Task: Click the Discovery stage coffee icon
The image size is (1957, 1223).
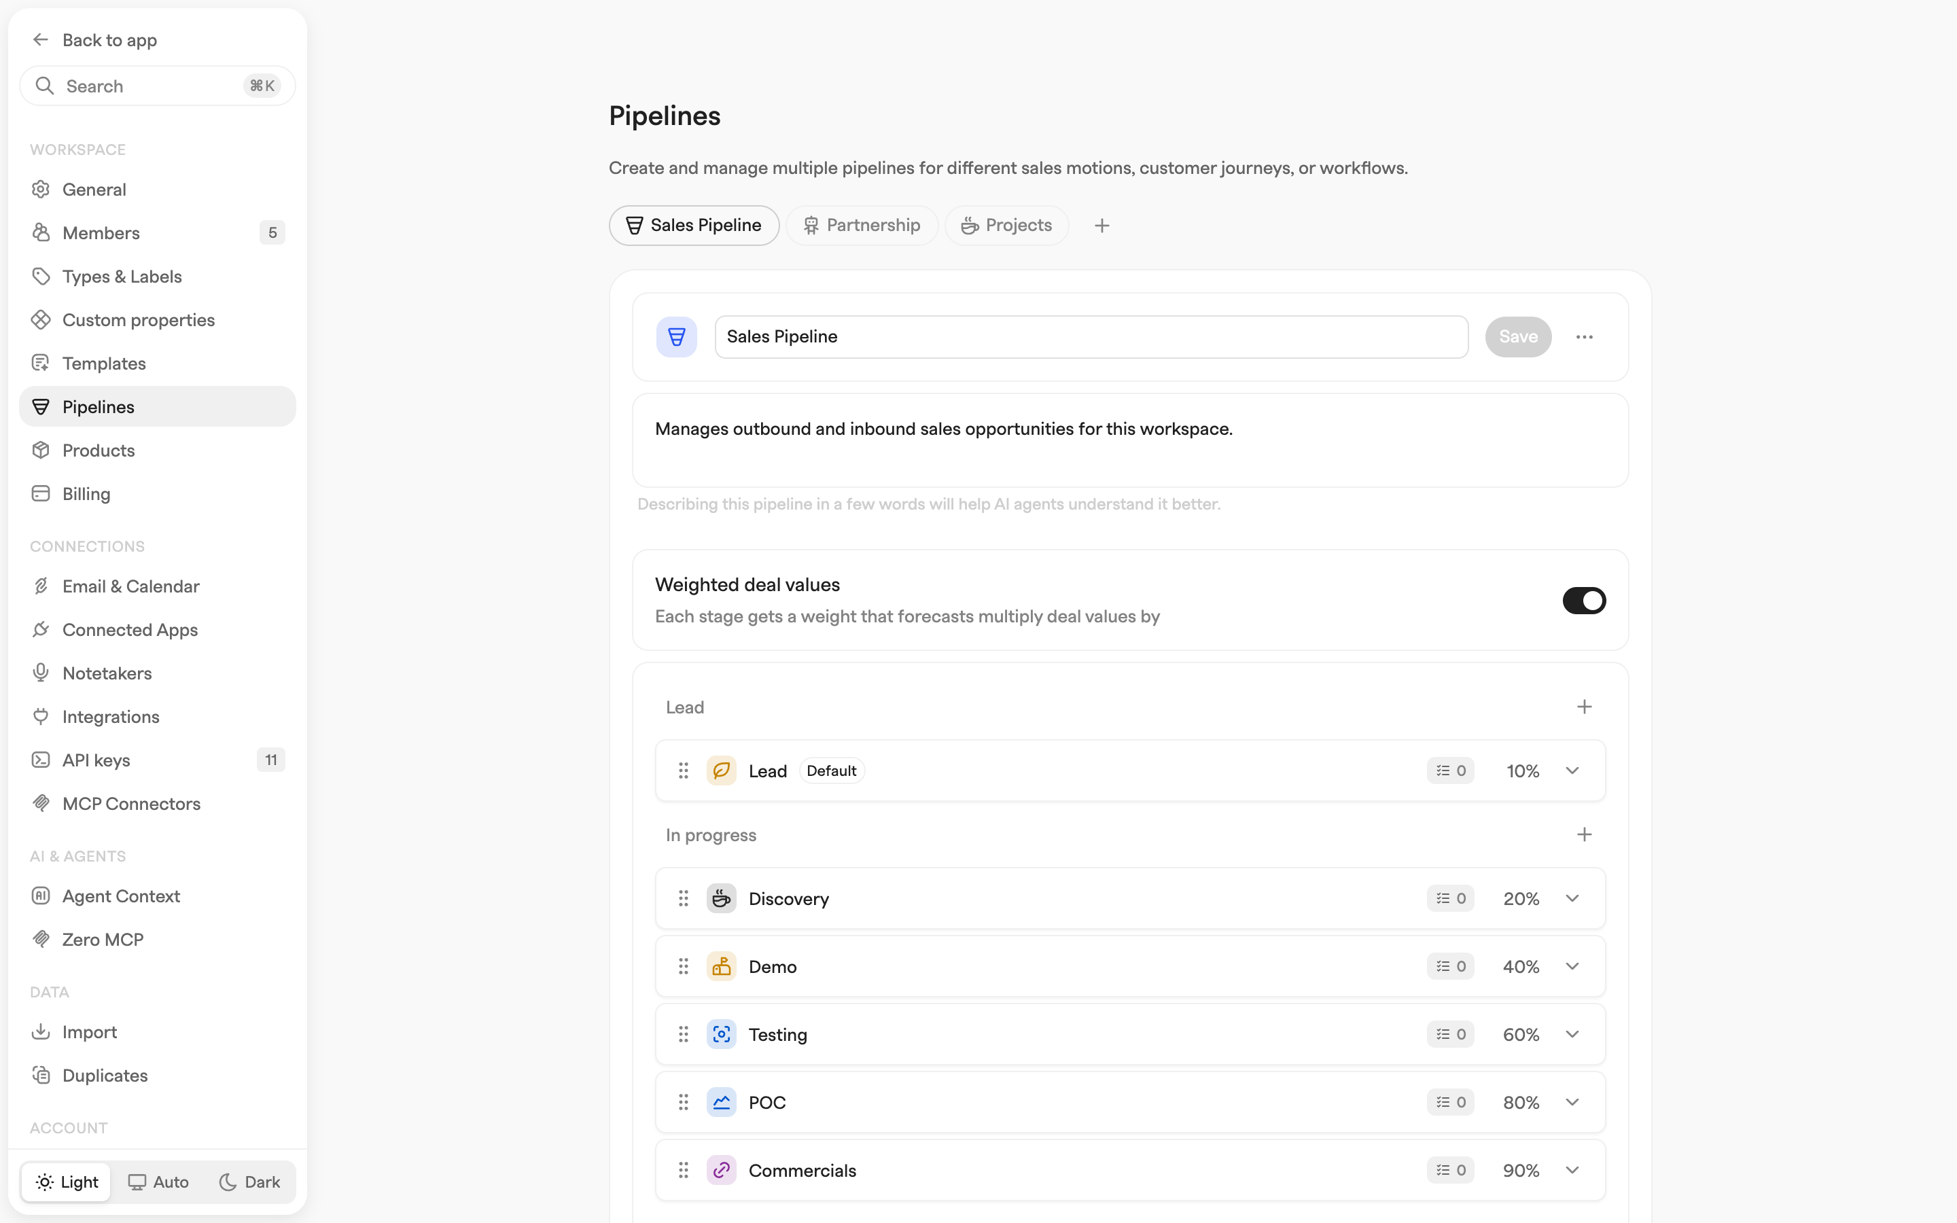Action: [720, 899]
